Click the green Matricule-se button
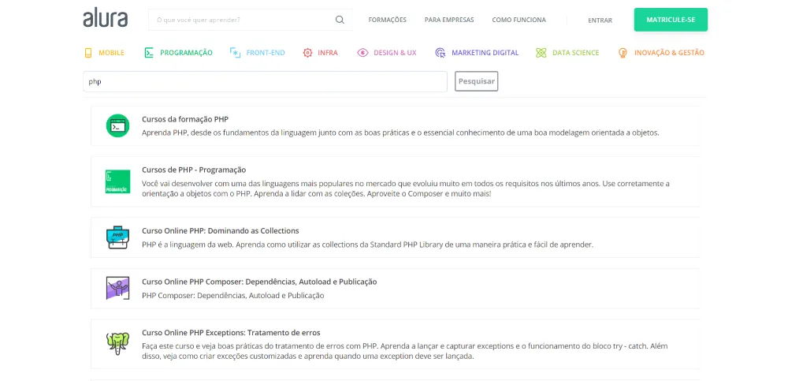 (671, 20)
